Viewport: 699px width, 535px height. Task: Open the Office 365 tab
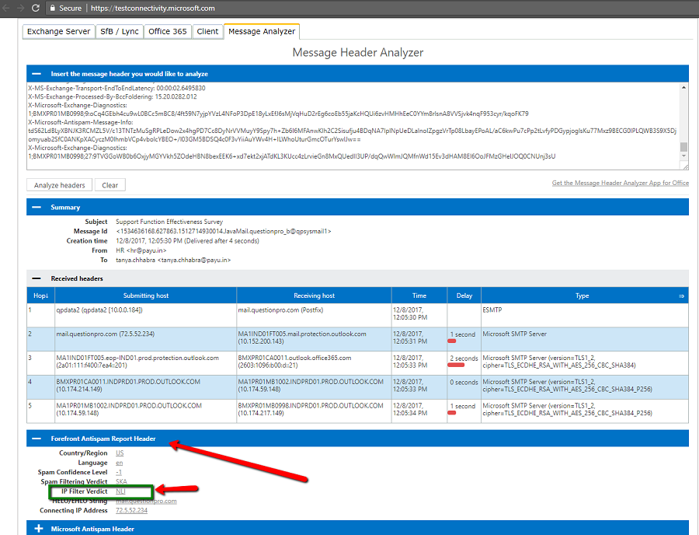[x=168, y=32]
